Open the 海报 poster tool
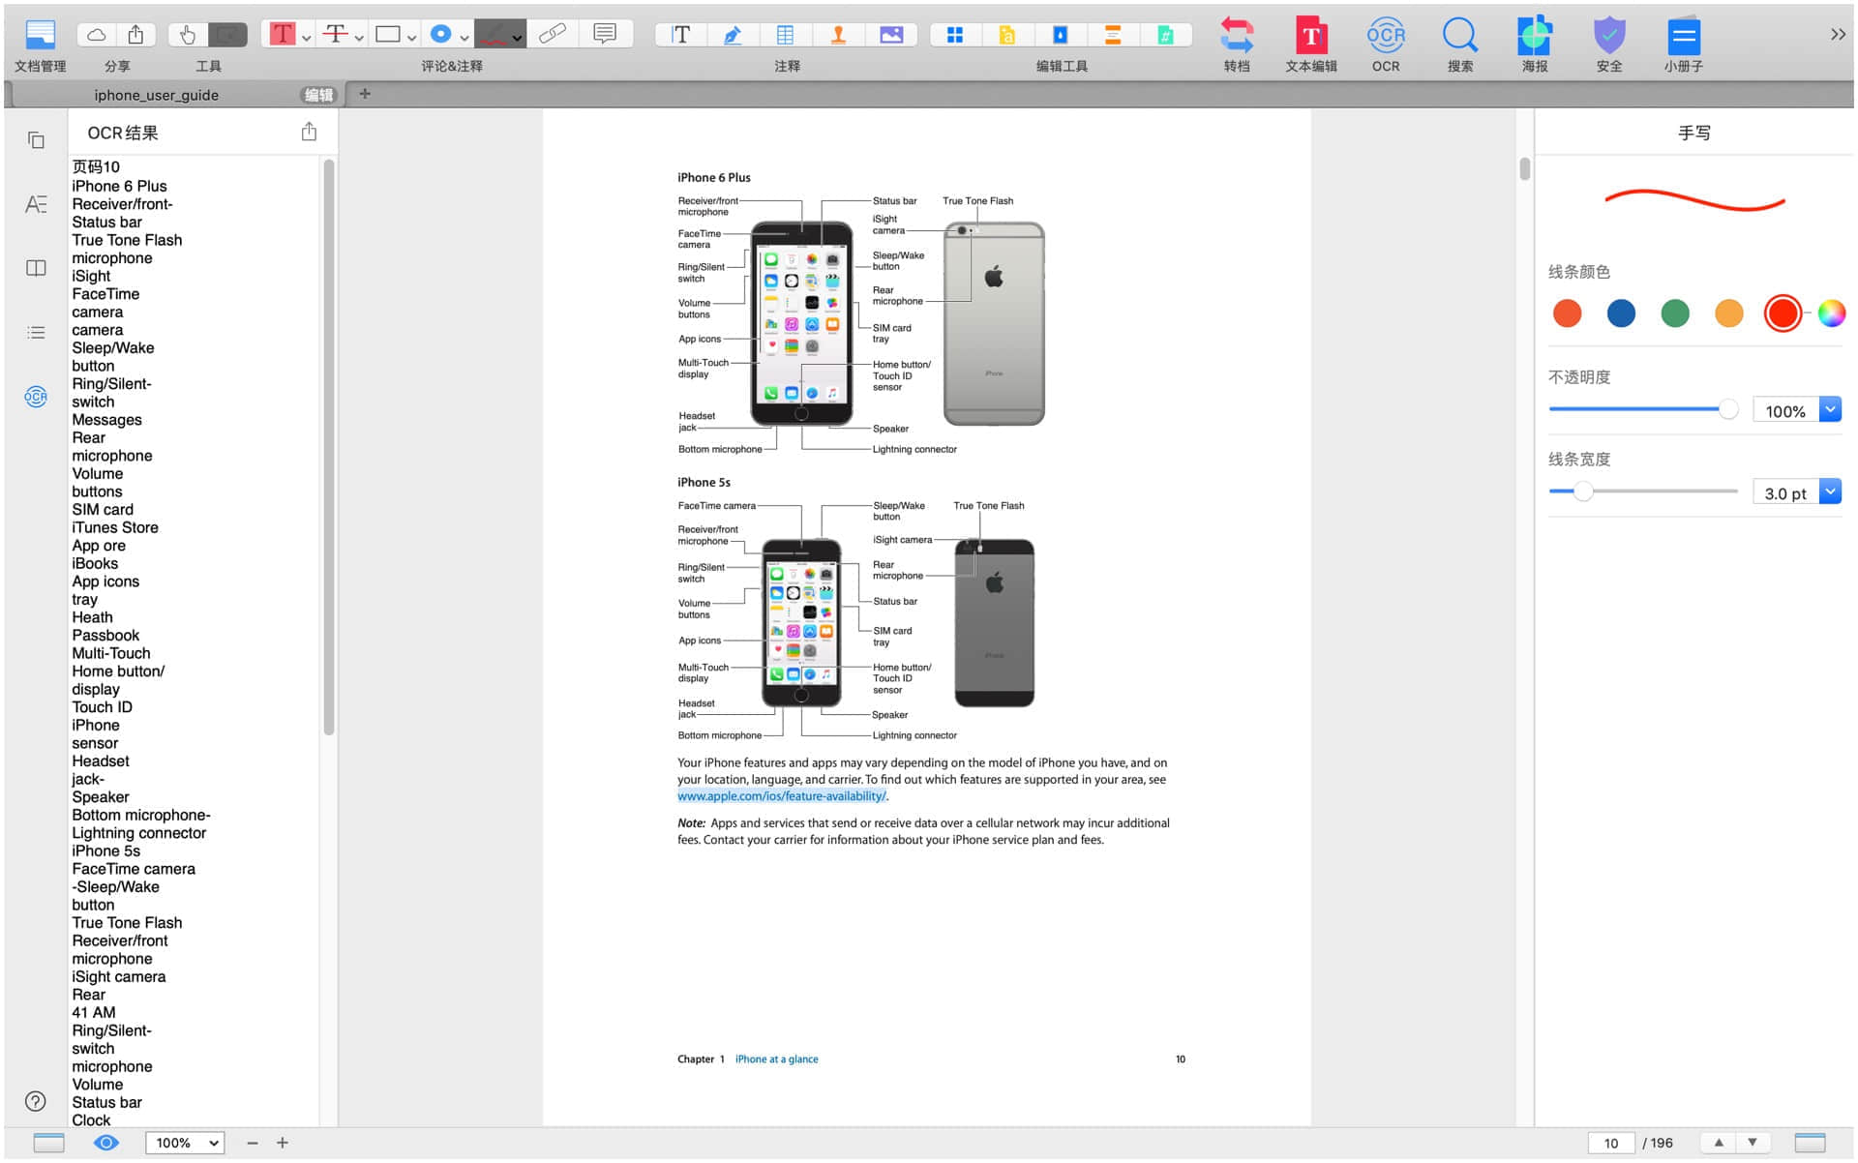The width and height of the screenshot is (1858, 1163). tap(1535, 44)
